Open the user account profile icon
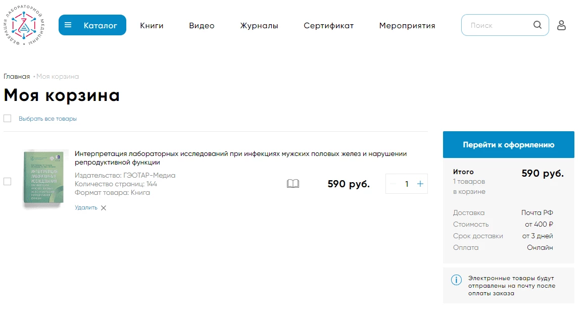 pyautogui.click(x=561, y=25)
